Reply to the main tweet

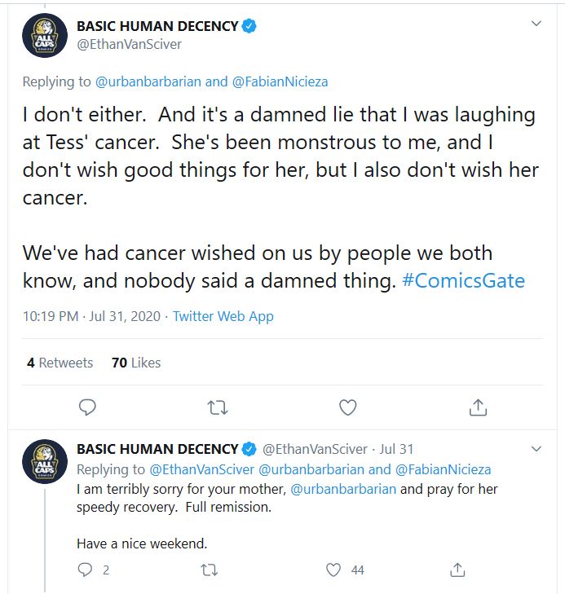click(88, 407)
